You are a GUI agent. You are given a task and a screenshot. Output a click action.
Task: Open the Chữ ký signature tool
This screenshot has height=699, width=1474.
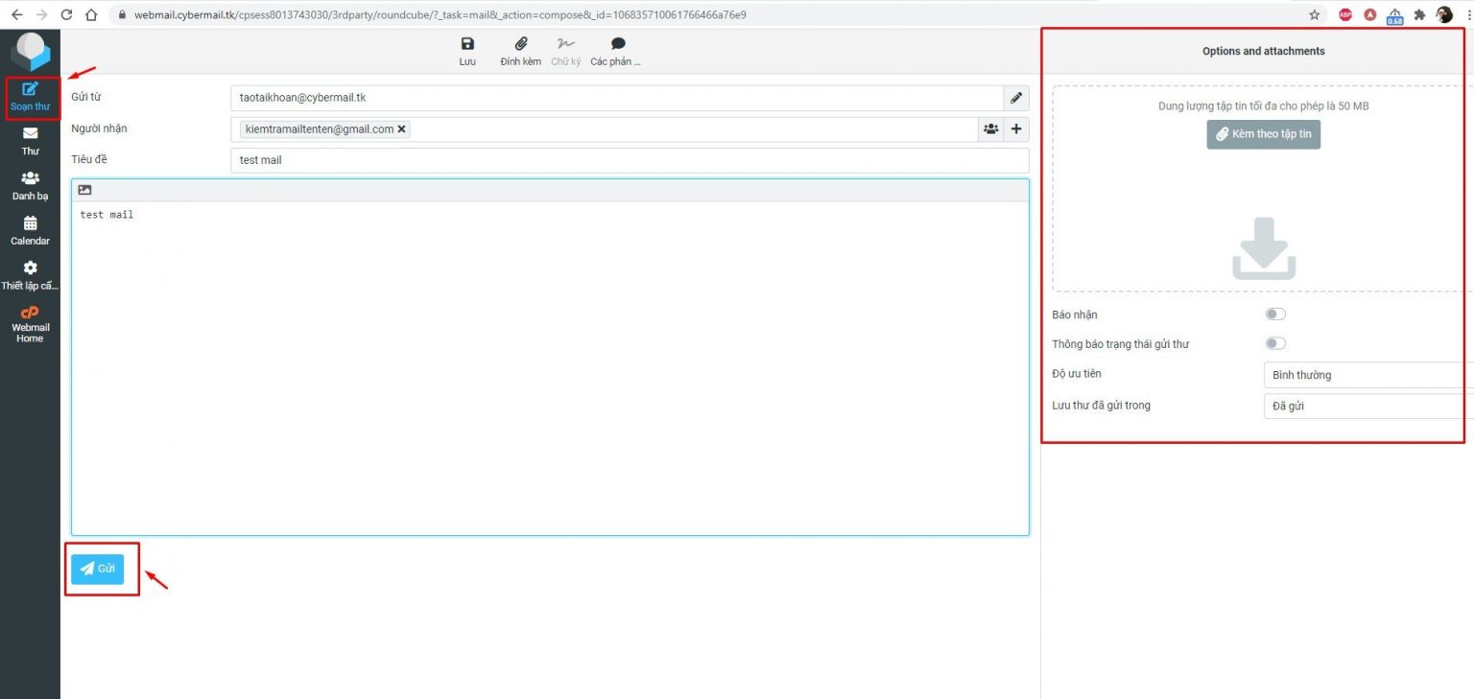click(x=565, y=45)
